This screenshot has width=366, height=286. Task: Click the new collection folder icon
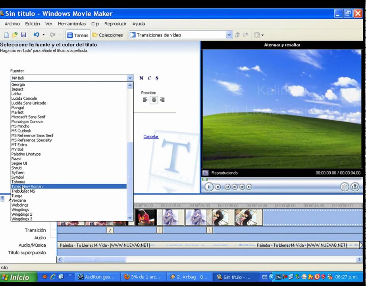coord(245,35)
